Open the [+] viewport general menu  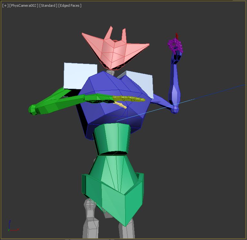point(5,5)
